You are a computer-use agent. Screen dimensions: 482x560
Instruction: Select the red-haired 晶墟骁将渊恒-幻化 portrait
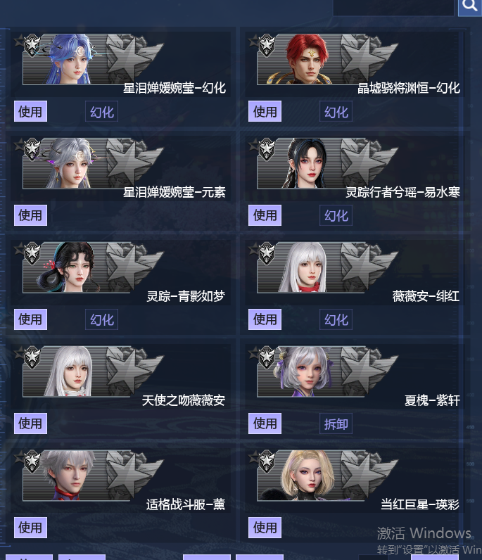(307, 59)
